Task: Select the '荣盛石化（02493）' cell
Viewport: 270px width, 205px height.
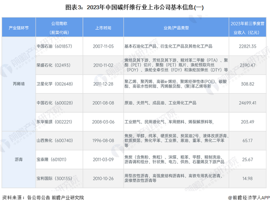Action: tap(59, 65)
